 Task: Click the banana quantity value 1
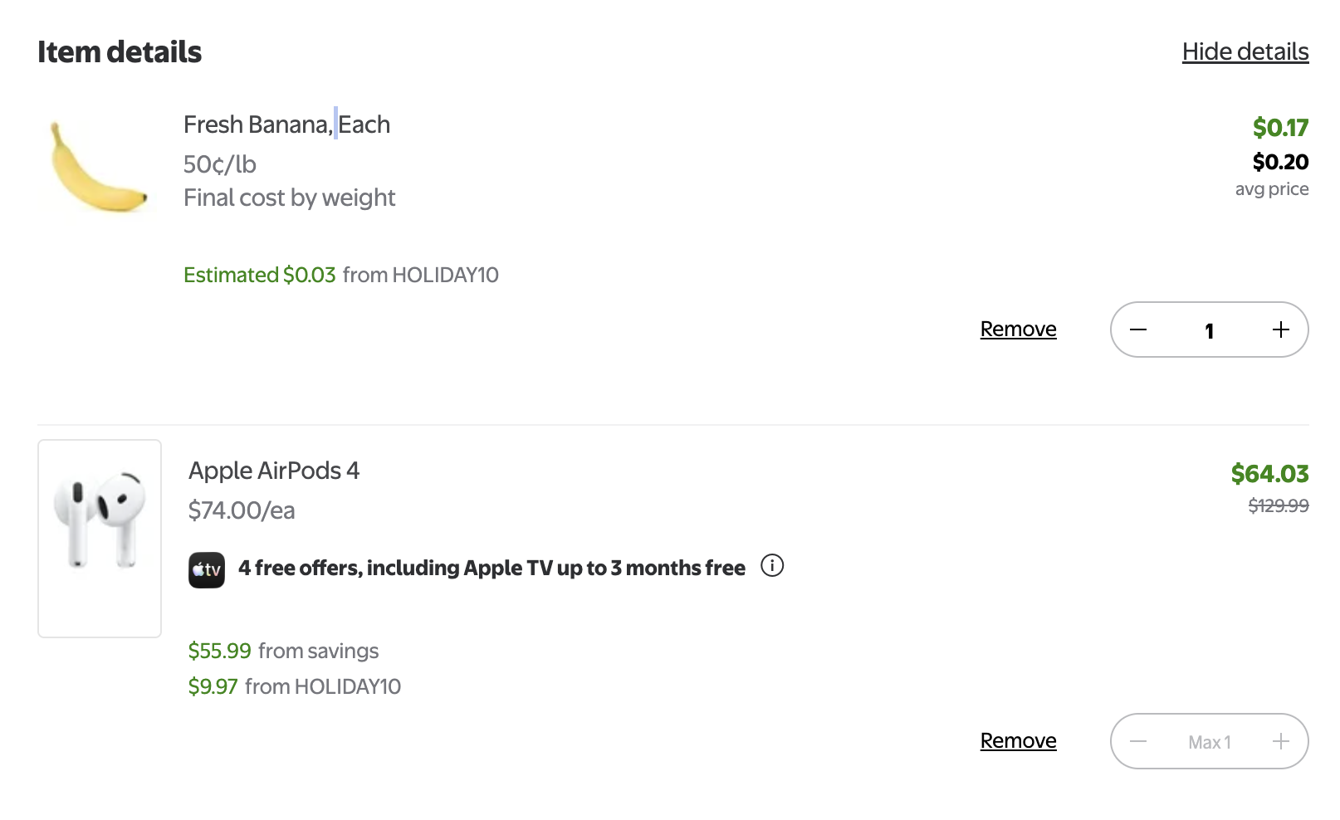click(x=1209, y=330)
